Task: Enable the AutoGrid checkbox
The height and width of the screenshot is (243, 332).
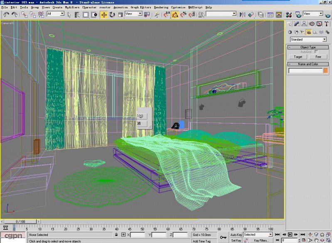Action: [316, 52]
